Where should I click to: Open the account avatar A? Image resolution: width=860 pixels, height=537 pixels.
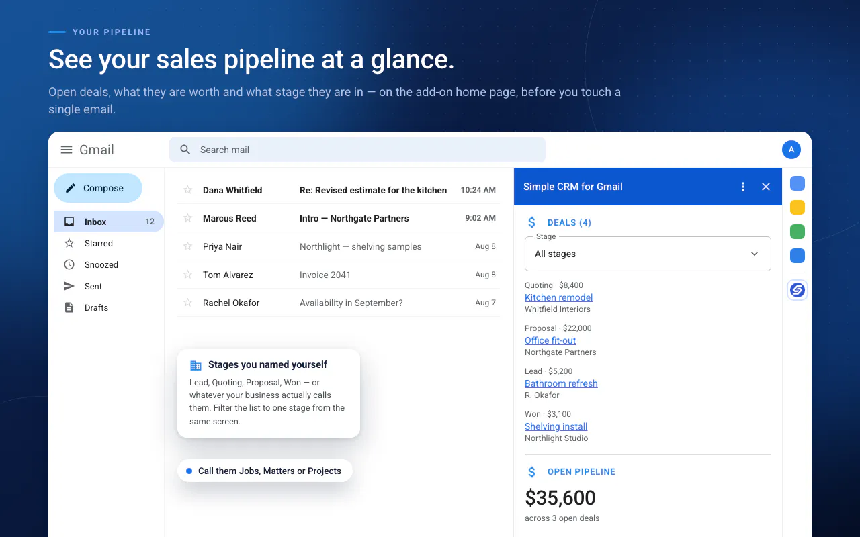(791, 150)
